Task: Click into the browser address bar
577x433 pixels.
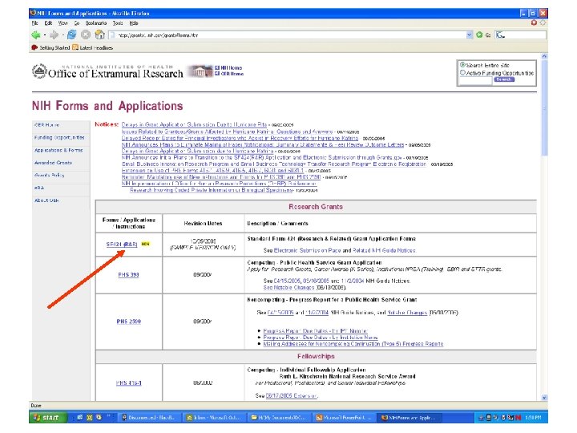Action: (291, 35)
